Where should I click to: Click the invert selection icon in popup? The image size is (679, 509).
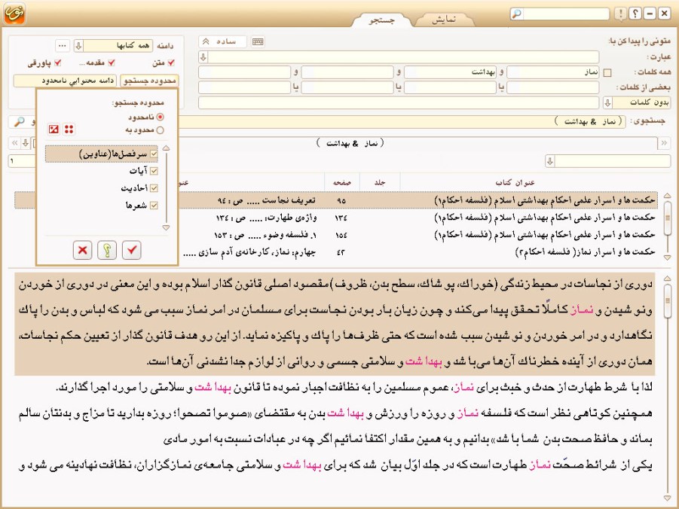pyautogui.click(x=54, y=129)
